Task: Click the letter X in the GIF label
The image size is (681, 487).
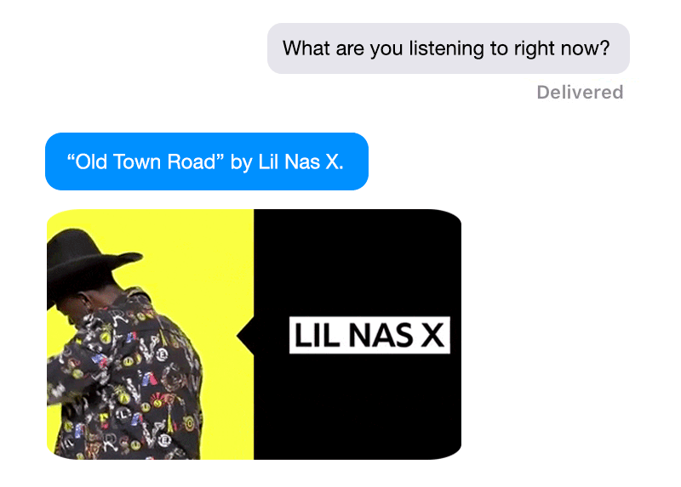Action: 432,335
